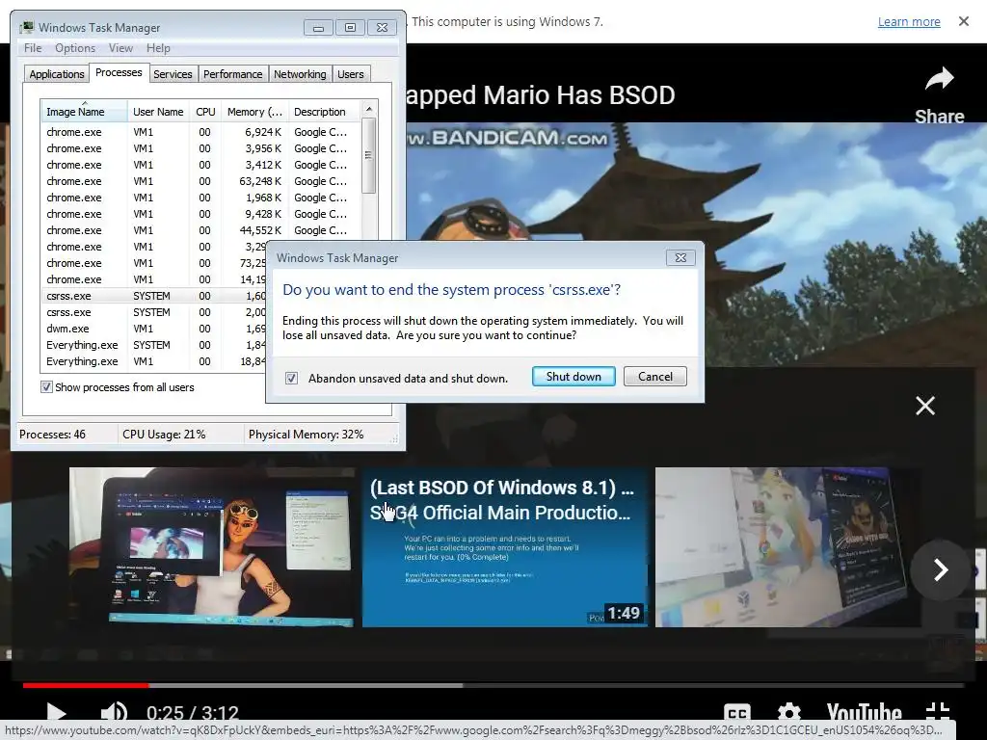Close the Windows 7 notification bar

click(x=964, y=21)
